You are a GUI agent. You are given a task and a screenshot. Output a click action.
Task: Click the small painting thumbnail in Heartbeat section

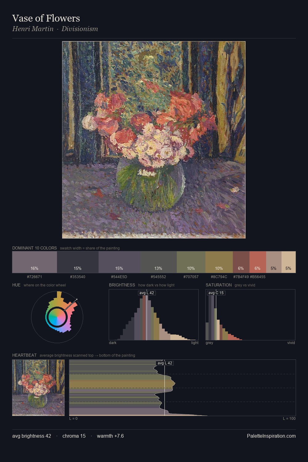pyautogui.click(x=38, y=388)
